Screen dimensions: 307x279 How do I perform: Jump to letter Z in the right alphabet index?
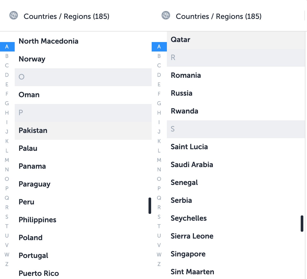click(x=159, y=264)
